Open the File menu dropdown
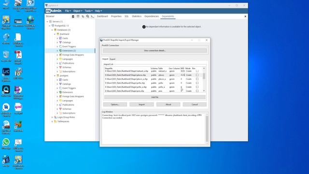309x174 pixels. pos(68,11)
